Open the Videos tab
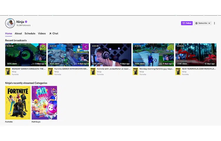The image size is (221, 141). coord(42,33)
